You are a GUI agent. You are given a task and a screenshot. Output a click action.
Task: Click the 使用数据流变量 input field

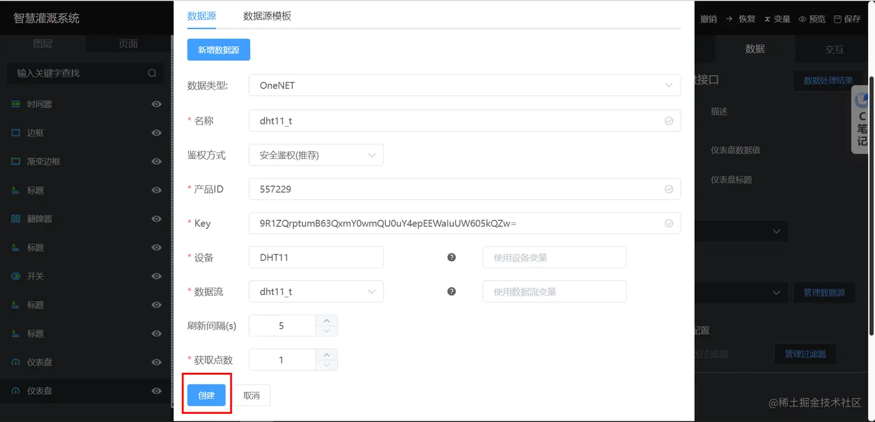tap(554, 291)
